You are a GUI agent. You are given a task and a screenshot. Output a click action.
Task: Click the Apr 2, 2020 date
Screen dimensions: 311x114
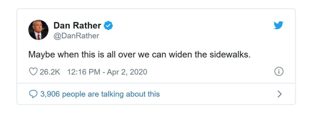pos(127,72)
